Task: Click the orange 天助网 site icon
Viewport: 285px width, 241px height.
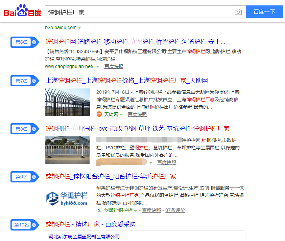Action: 99,114
